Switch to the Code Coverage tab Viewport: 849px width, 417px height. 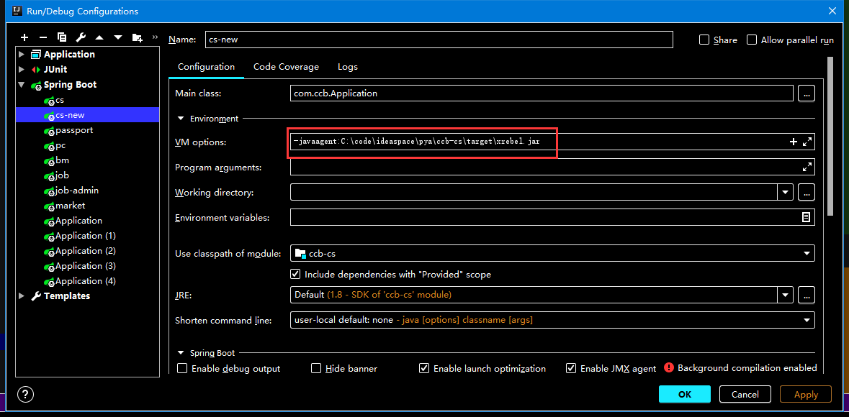tap(286, 67)
